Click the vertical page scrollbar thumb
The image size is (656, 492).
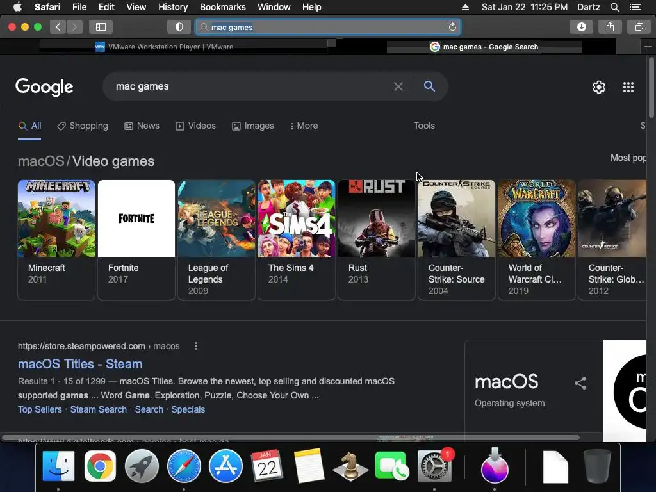pyautogui.click(x=651, y=88)
